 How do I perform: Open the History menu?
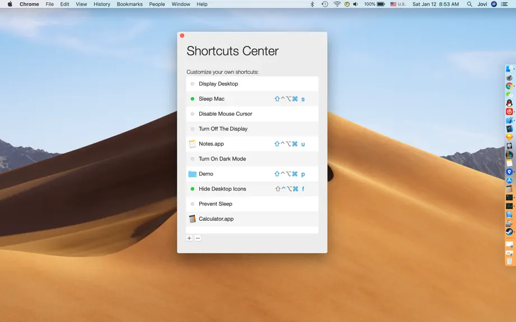click(x=102, y=4)
